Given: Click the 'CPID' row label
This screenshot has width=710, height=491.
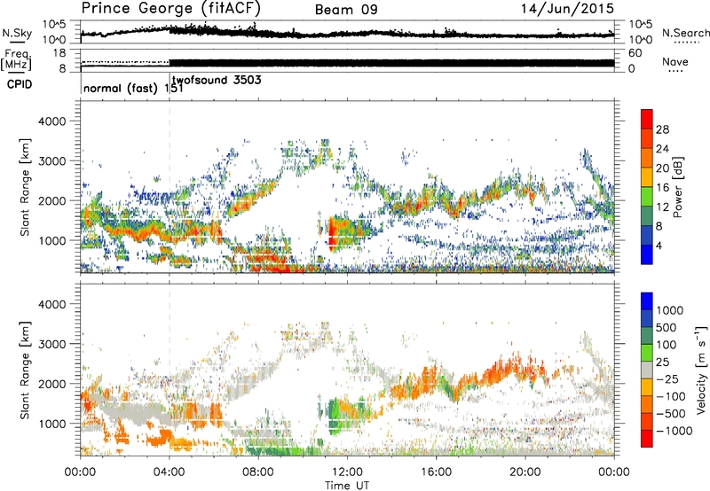Looking at the screenshot, I should coord(20,84).
